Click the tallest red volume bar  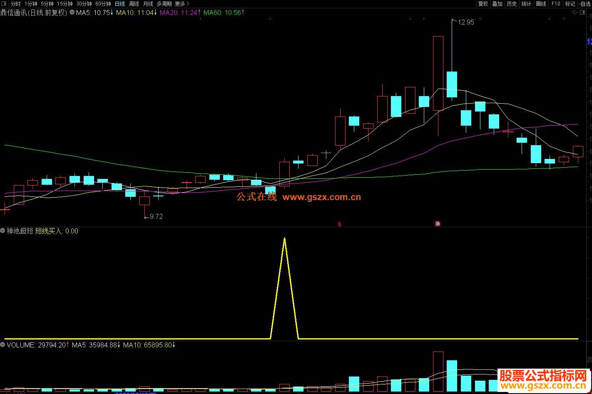tap(438, 372)
